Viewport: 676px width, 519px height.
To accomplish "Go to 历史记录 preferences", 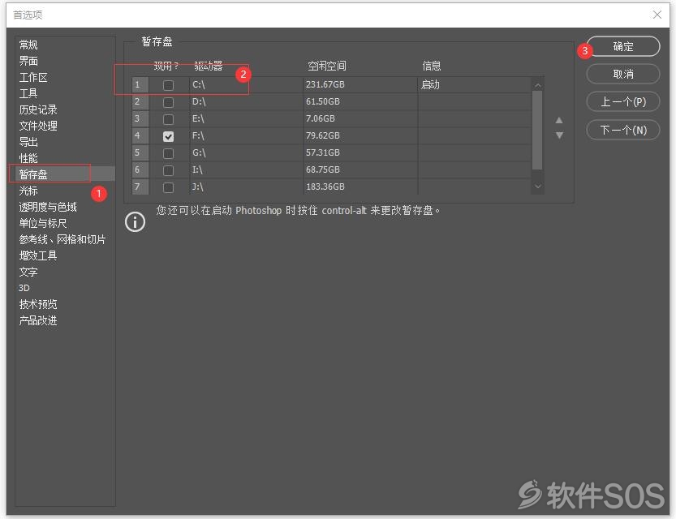I will 38,109.
